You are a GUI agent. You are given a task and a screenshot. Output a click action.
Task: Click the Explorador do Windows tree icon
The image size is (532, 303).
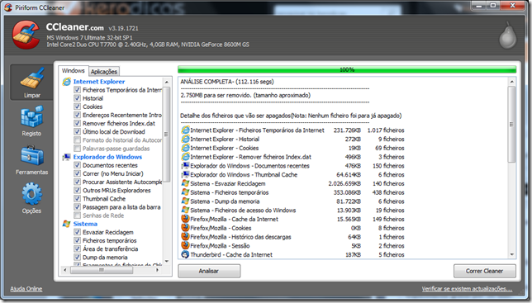(67, 157)
